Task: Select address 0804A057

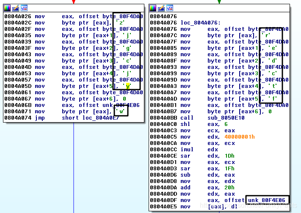Action: click(18, 80)
